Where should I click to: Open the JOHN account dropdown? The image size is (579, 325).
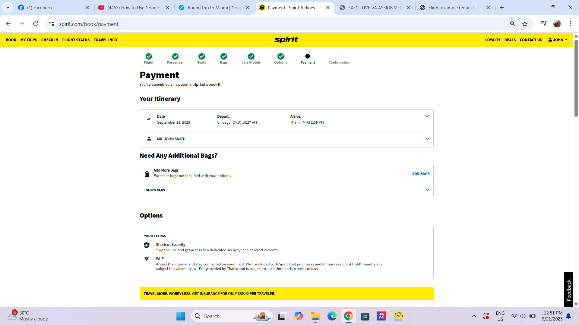[x=558, y=40]
